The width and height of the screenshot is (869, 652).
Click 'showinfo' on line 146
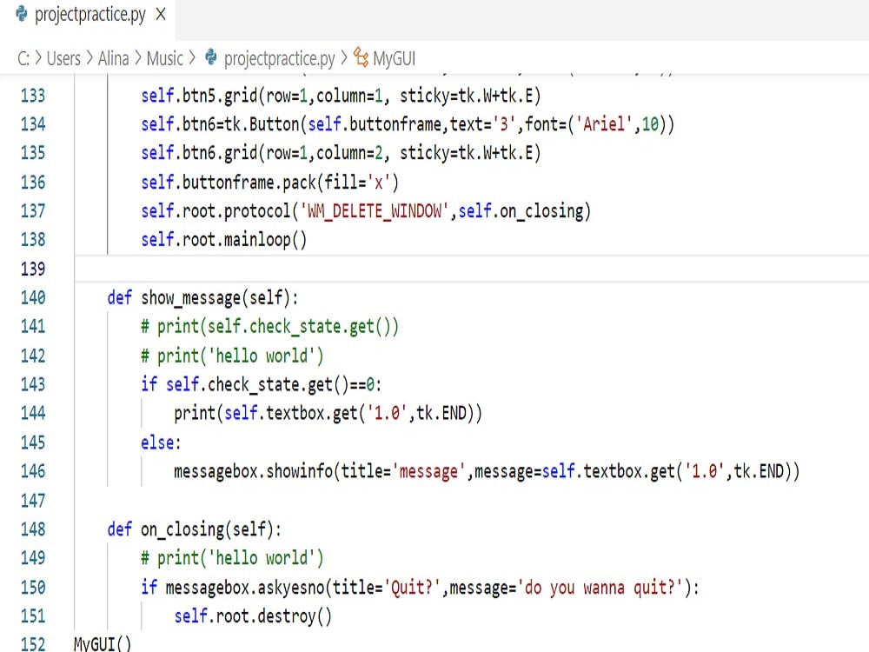click(x=299, y=471)
